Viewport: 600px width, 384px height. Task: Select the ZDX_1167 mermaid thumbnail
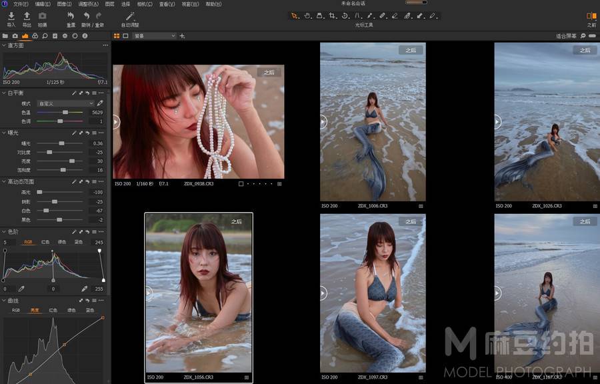pos(547,293)
